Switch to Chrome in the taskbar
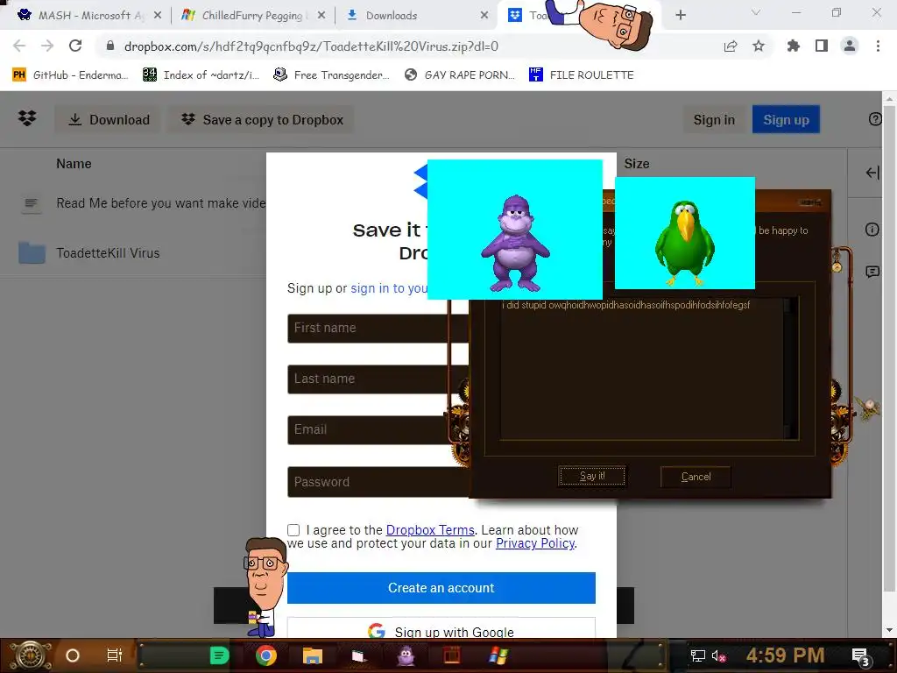The height and width of the screenshot is (673, 897). point(266,655)
